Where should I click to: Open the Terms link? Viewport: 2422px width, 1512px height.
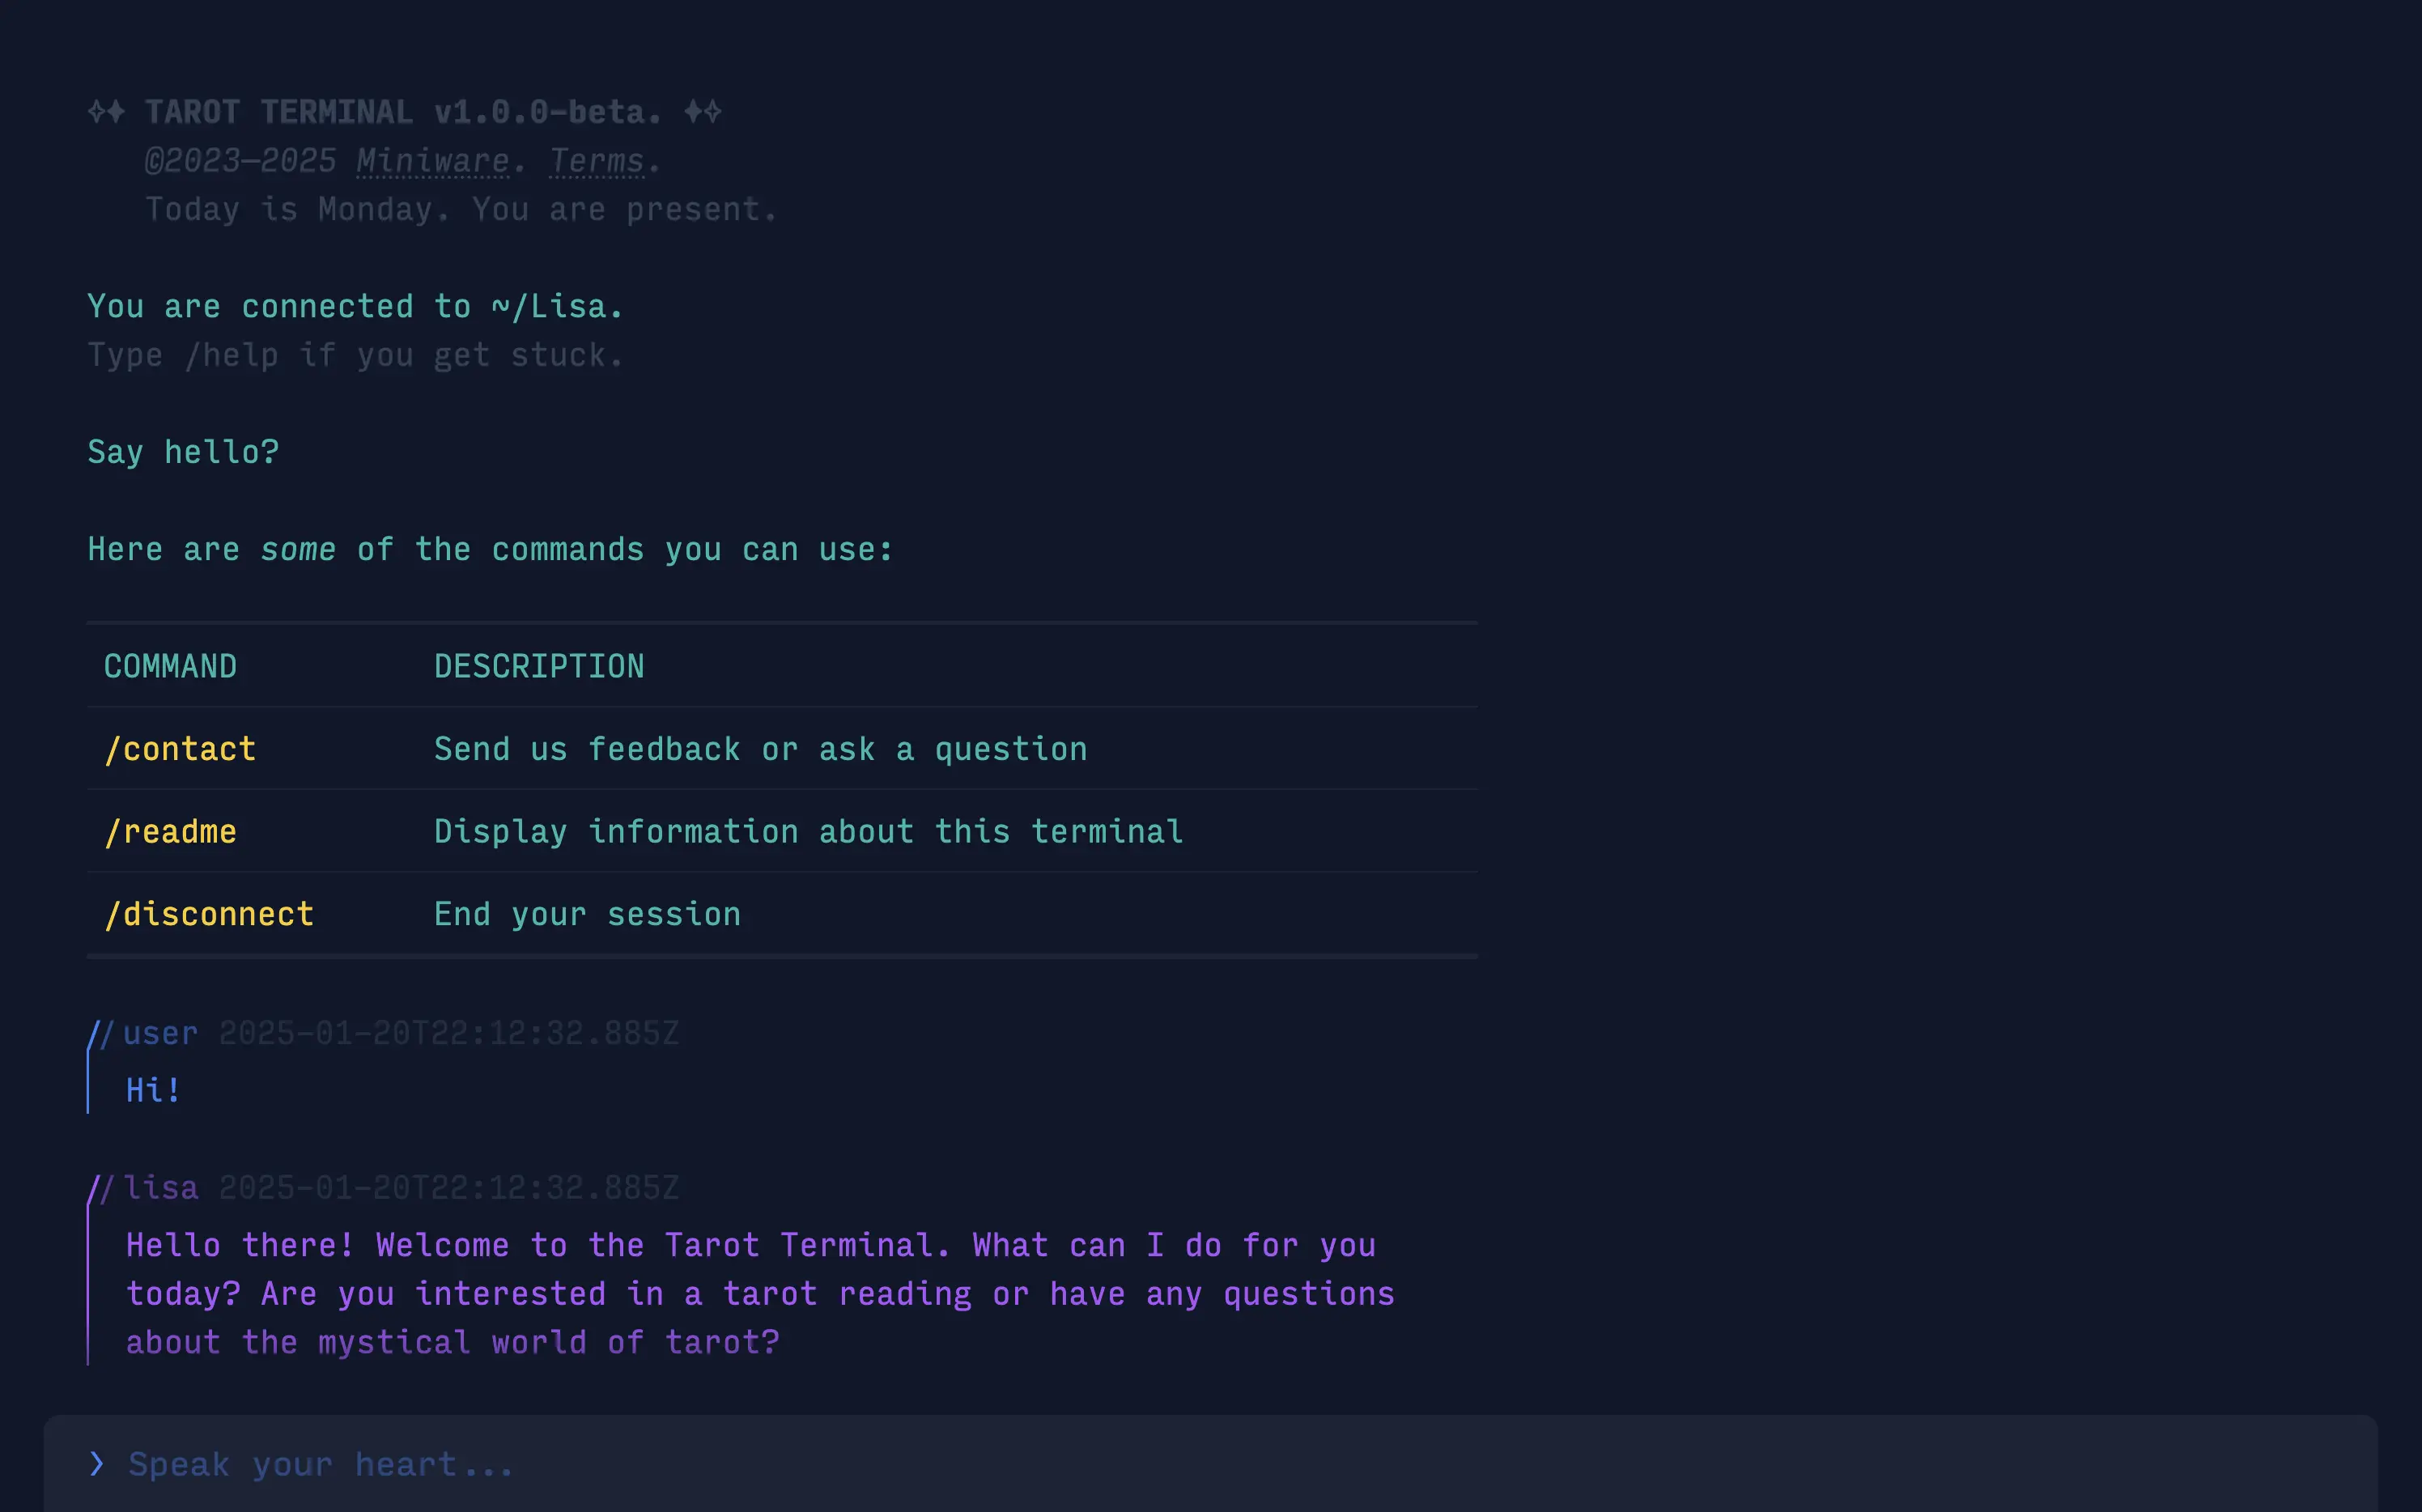pos(596,161)
